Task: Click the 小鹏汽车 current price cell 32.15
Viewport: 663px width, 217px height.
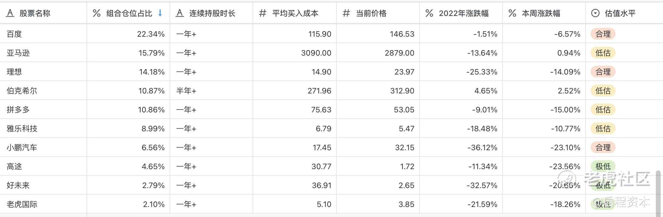Action: tap(378, 148)
